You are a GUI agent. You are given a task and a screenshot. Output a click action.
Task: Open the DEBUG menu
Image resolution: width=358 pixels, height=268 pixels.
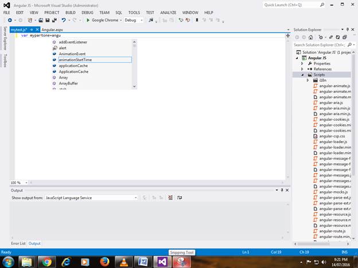coord(88,13)
